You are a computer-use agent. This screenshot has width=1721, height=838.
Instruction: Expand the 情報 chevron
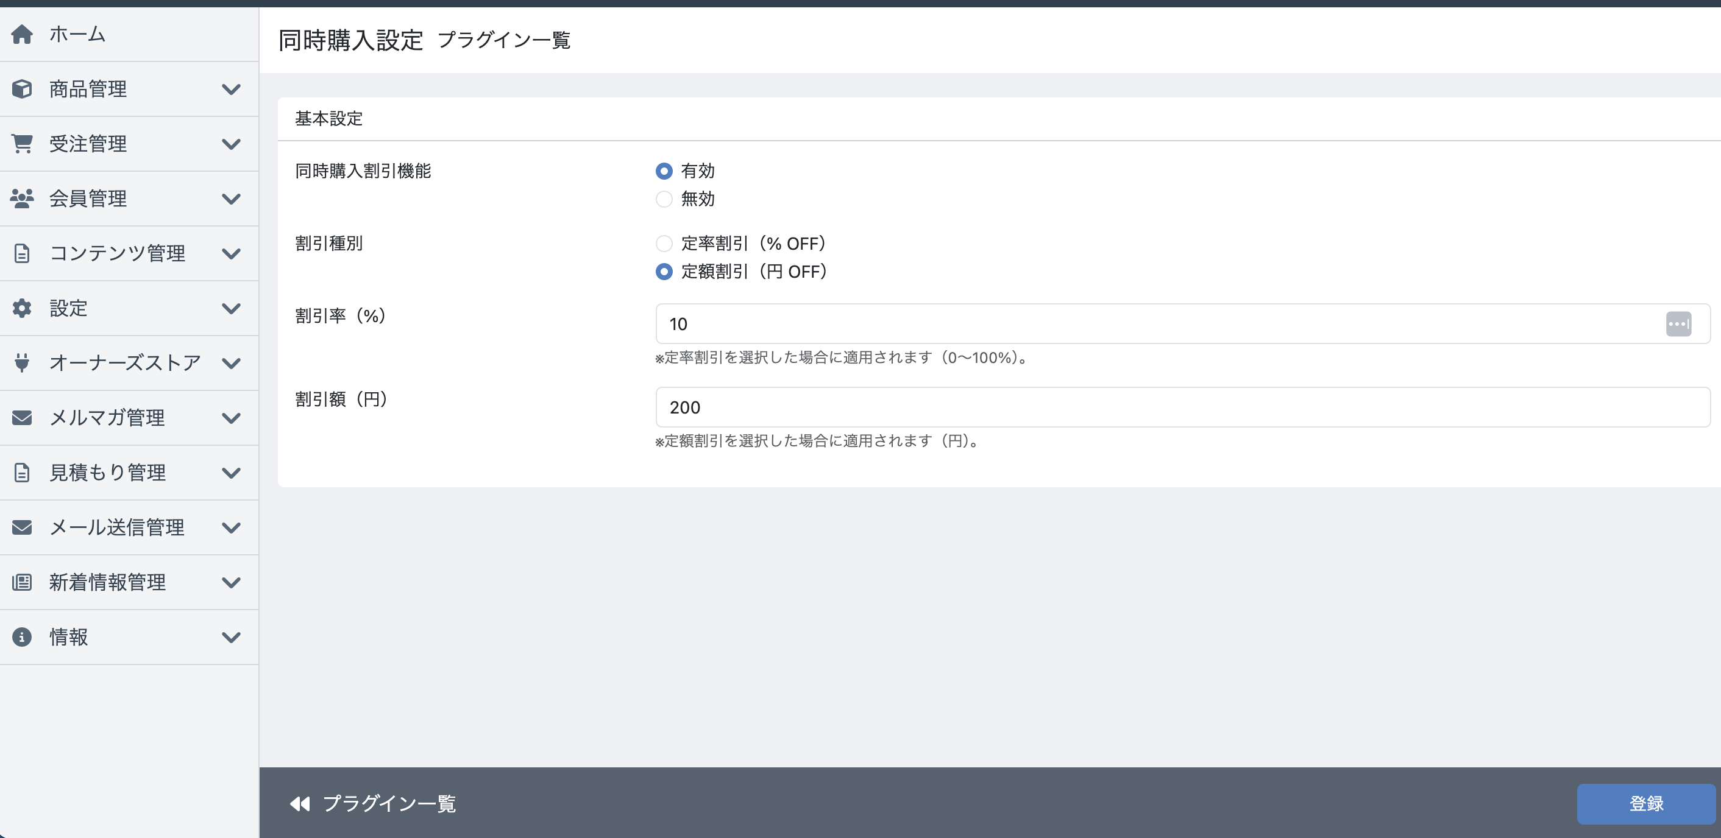(x=231, y=636)
